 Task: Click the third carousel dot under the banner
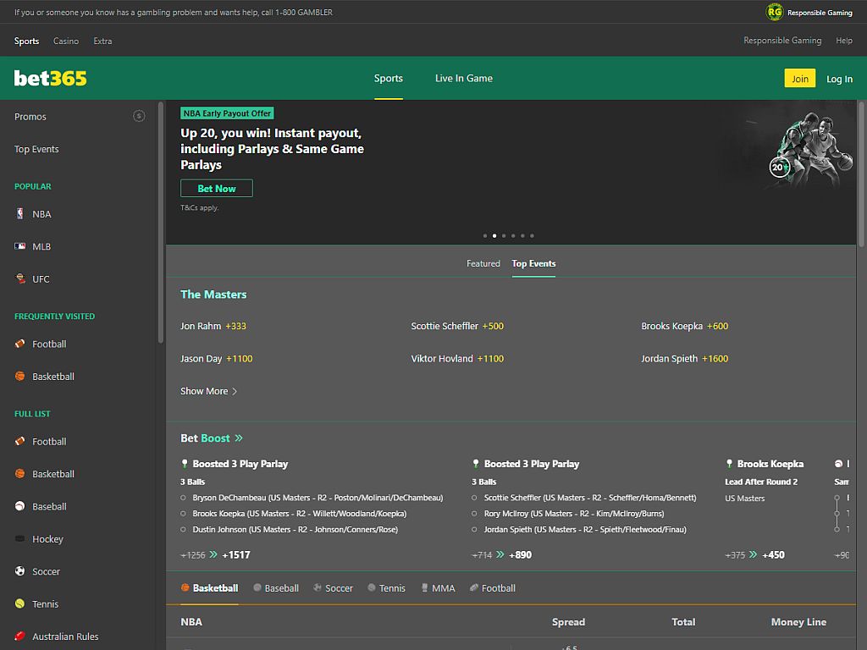[x=504, y=236]
